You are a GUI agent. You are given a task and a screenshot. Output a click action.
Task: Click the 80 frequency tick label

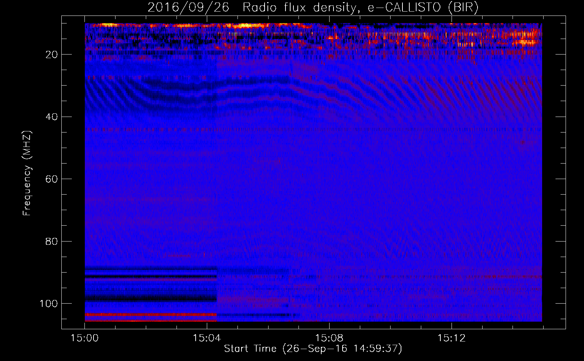pyautogui.click(x=52, y=242)
